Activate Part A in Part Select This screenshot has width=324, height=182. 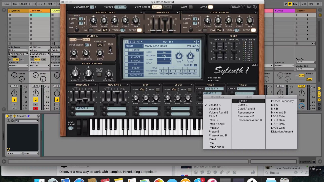157,7
